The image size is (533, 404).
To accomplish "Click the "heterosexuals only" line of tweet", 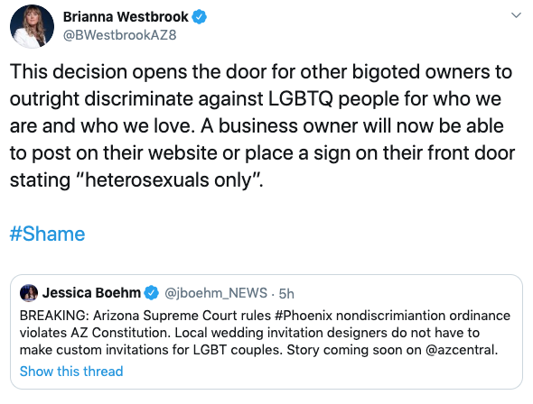I will click(136, 179).
